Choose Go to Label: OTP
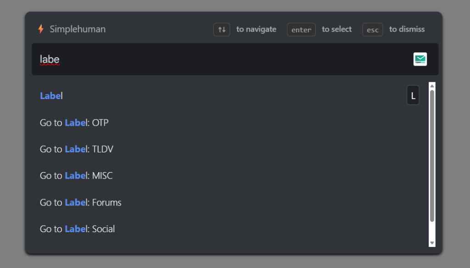This screenshot has width=470, height=268. click(74, 123)
